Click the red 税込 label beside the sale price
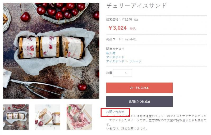The height and width of the screenshot is (135, 211). (133, 29)
